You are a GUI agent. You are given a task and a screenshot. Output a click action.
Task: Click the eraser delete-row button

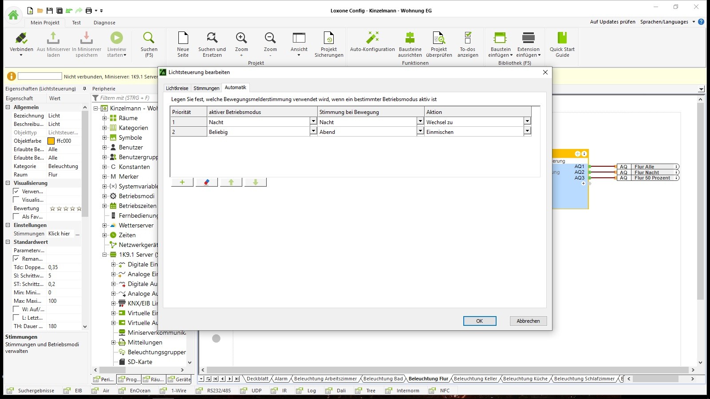coord(206,182)
